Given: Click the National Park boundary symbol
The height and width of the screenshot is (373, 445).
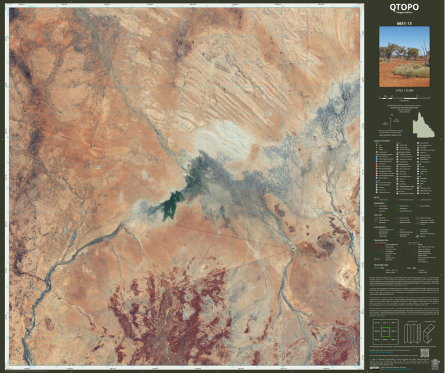Looking at the screenshot, I should click(x=397, y=206).
